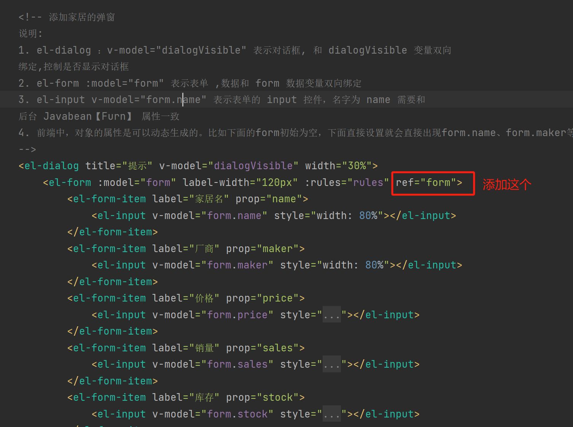The image size is (573, 427).
Task: Click the attribute label="销量"
Action: tap(186, 348)
